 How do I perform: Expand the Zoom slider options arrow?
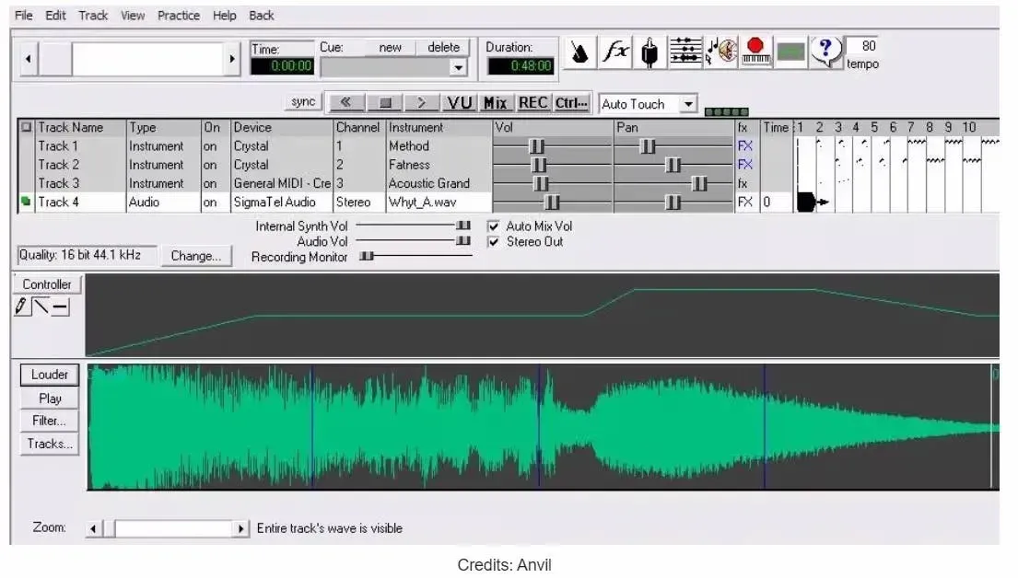241,528
